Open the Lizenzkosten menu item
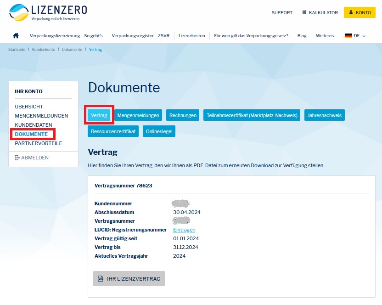 192,35
